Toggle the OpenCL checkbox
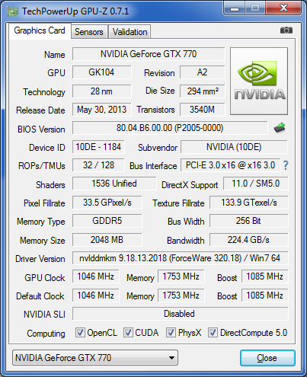 tap(80, 332)
